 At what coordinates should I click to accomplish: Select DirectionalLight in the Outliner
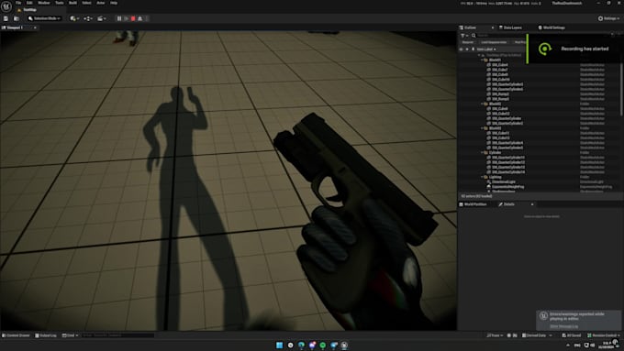click(x=504, y=181)
